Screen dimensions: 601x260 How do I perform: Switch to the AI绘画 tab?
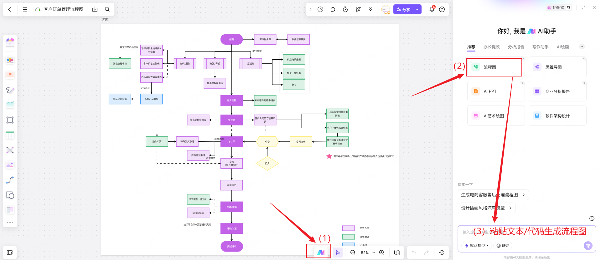click(x=563, y=47)
